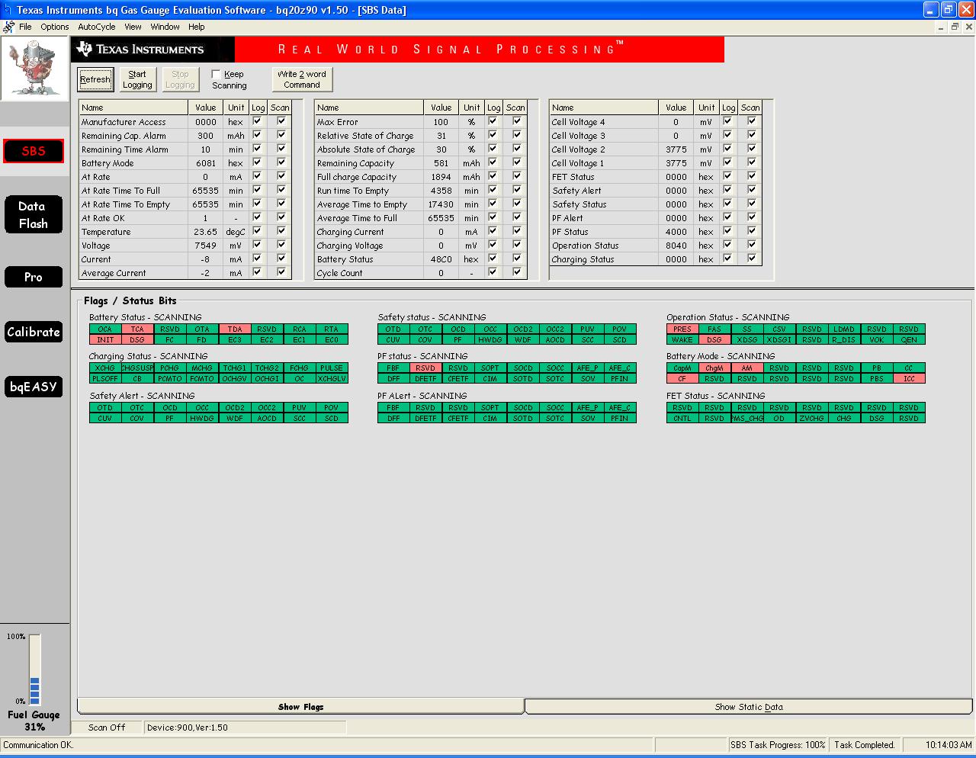Viewport: 976px width, 758px height.
Task: Click the TDA flag in Battery Status
Action: click(x=234, y=329)
